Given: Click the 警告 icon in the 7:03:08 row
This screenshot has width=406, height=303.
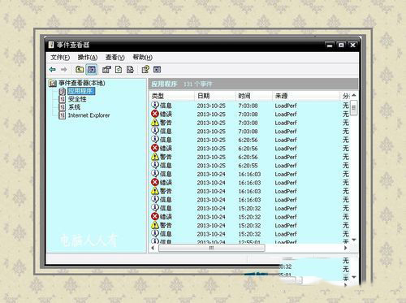Looking at the screenshot, I should [x=155, y=123].
